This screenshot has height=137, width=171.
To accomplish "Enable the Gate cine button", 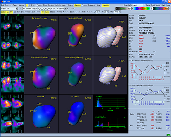I will 33,12.
